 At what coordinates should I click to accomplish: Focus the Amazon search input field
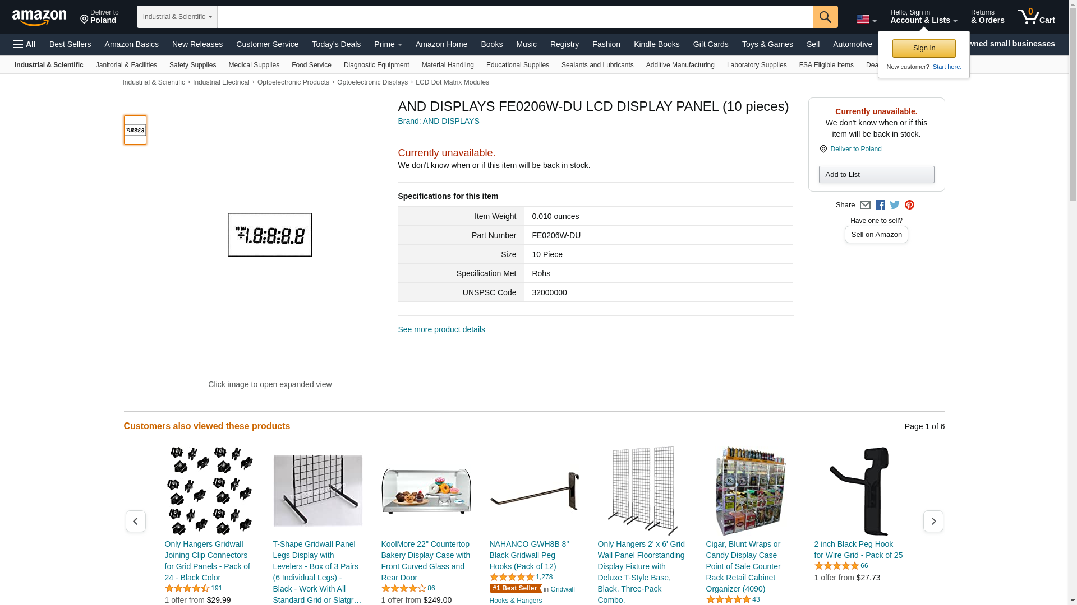515,17
